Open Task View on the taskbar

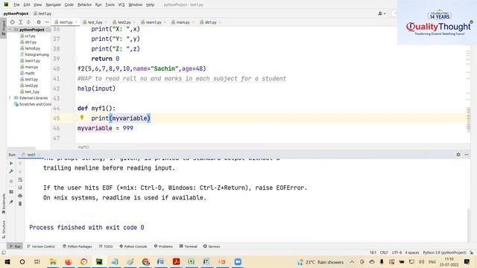[37, 262]
